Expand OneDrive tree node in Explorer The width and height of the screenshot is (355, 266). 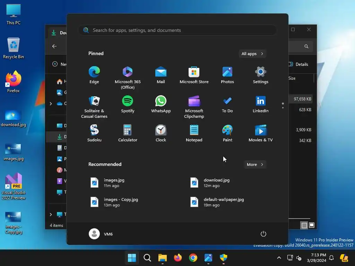point(51,104)
